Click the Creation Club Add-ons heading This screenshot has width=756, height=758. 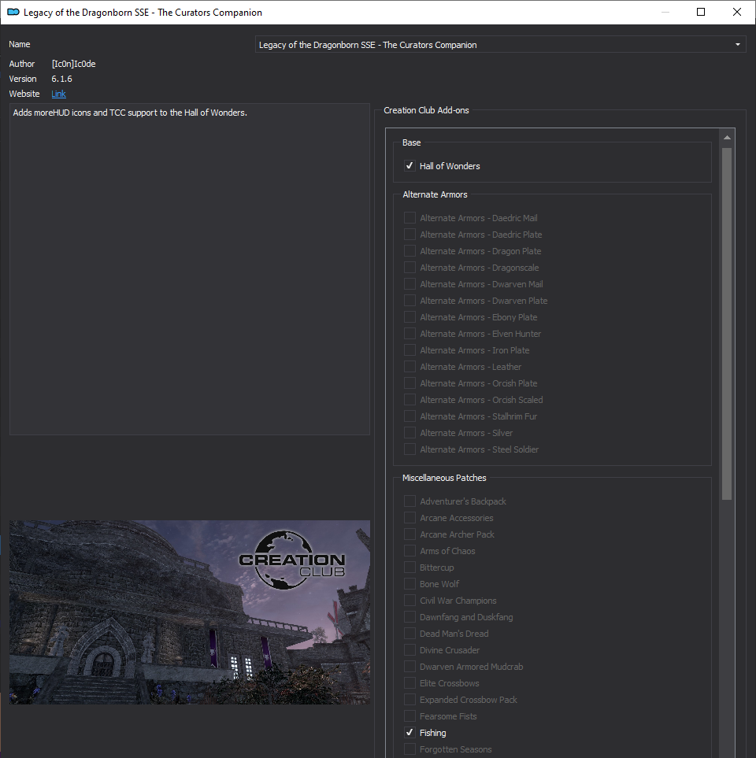pos(426,110)
